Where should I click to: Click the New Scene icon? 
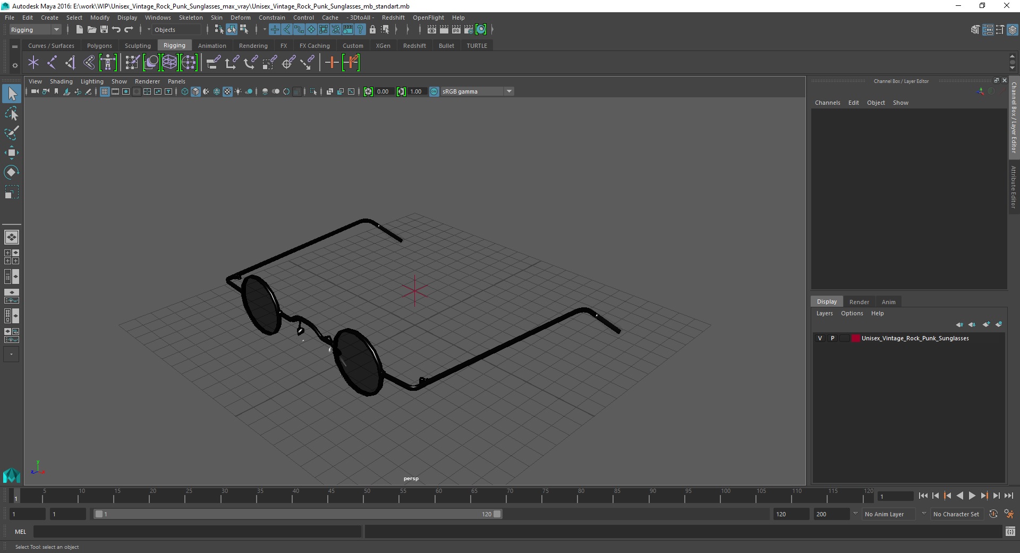(x=79, y=30)
